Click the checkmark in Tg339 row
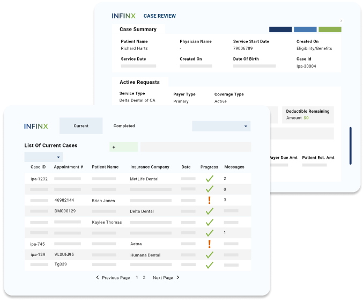This screenshot has height=302, width=363. 210,265
